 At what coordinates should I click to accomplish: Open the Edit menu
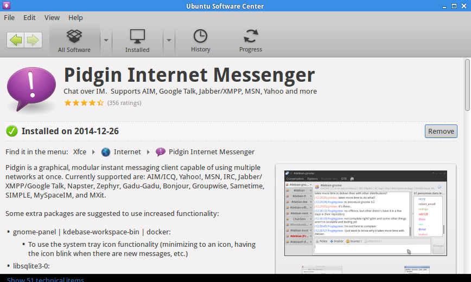[29, 18]
